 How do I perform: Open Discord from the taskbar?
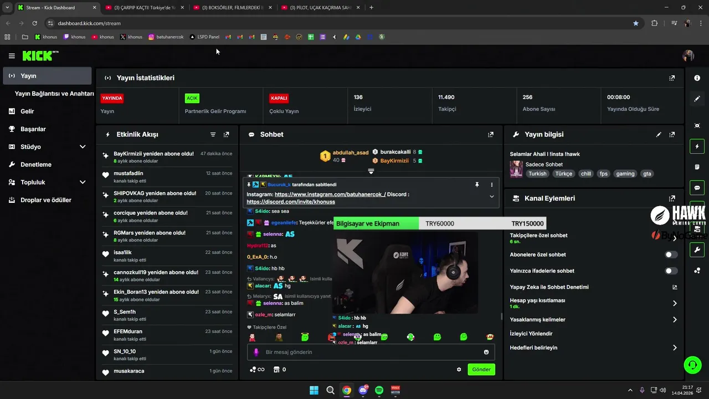363,390
